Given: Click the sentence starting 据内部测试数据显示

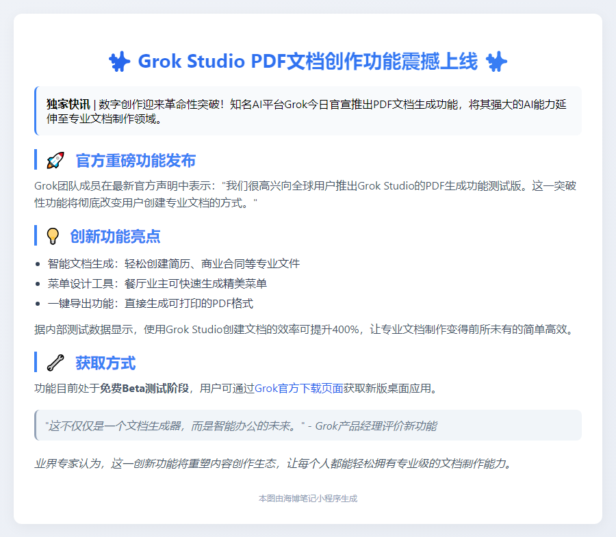Looking at the screenshot, I should point(305,329).
